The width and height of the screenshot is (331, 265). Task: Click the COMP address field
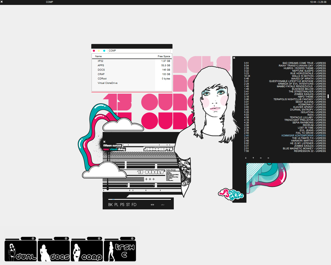(139, 51)
